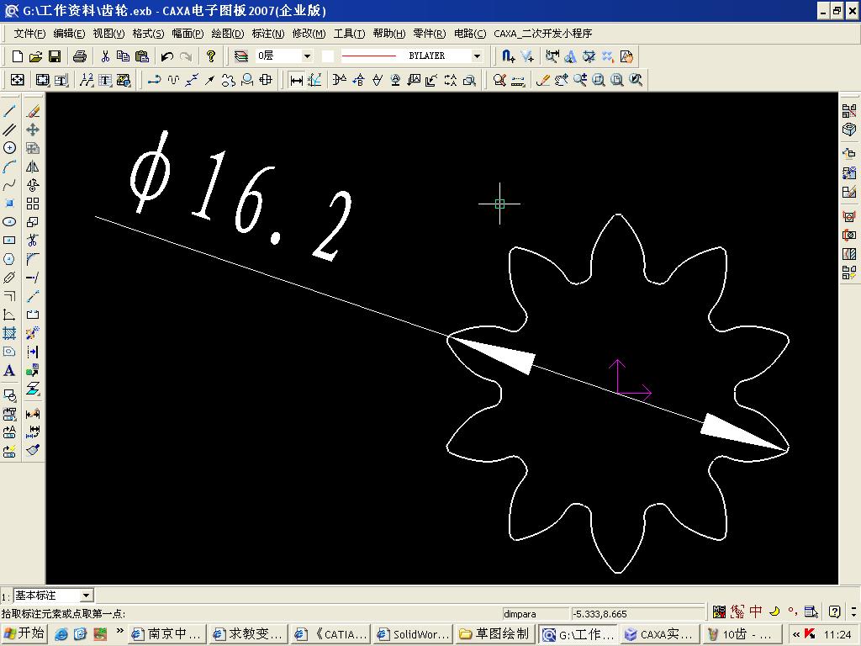
Task: Open the 视图(V) menu
Action: tap(108, 34)
